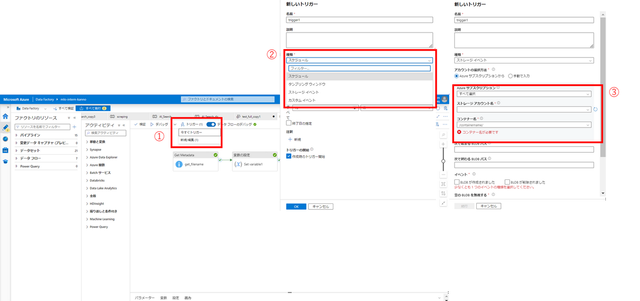Expand the left sidebar with double chevron
The width and height of the screenshot is (640, 301).
click(x=7, y=107)
